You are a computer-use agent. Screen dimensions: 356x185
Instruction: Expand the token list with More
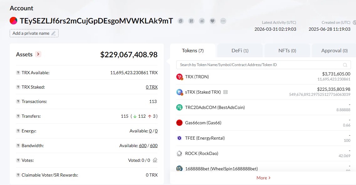263,178
